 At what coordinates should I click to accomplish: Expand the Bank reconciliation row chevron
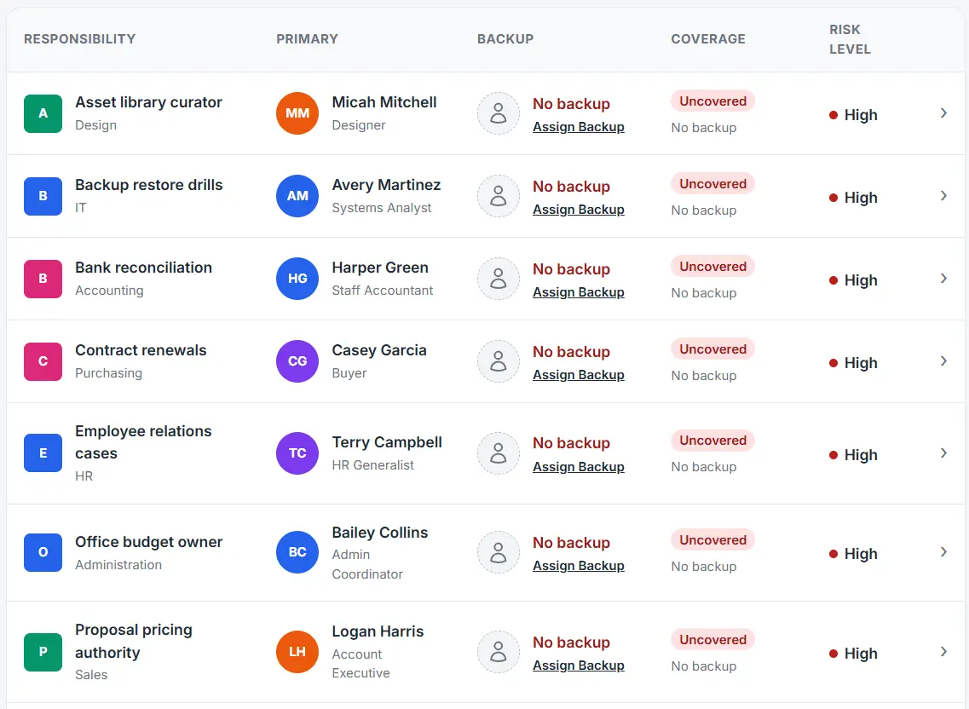pos(943,279)
